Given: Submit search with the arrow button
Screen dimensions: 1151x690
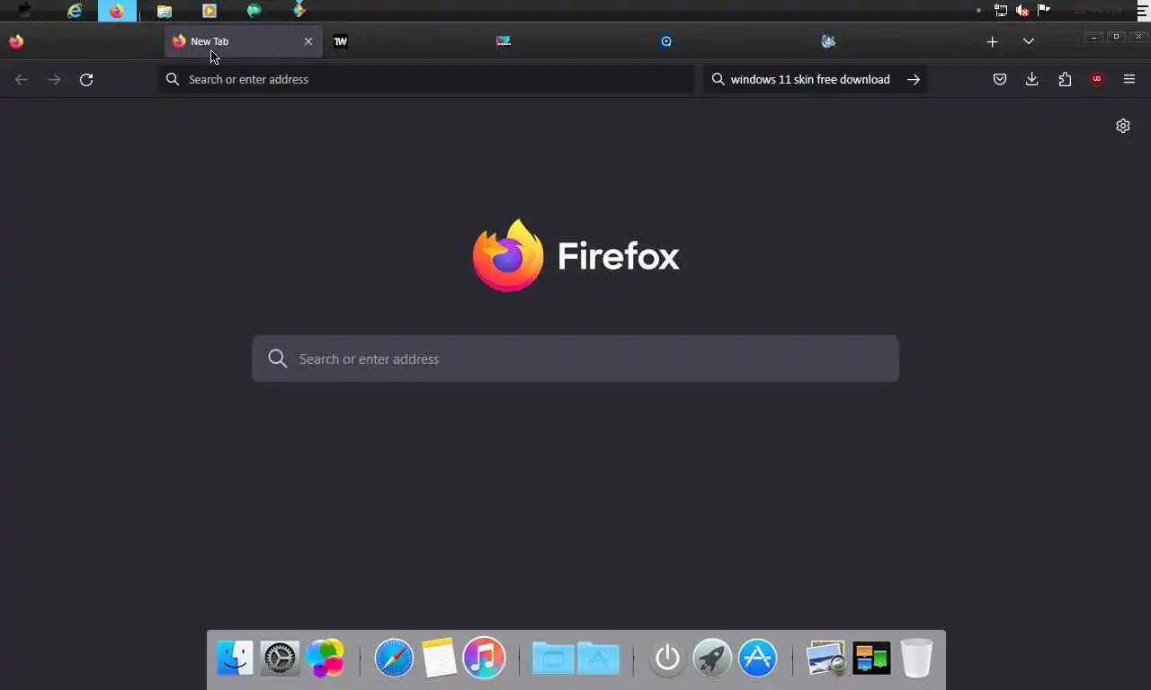Looking at the screenshot, I should coord(914,79).
